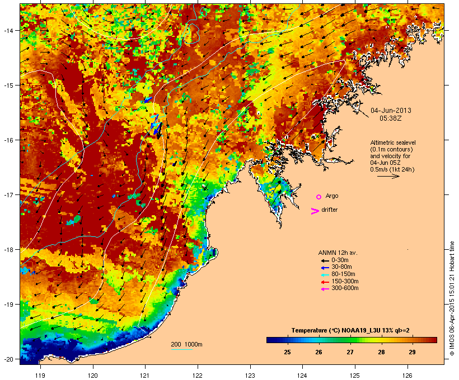The width and height of the screenshot is (459, 380).
Task: Click the red 150-300m legend arrow
Action: point(325,282)
